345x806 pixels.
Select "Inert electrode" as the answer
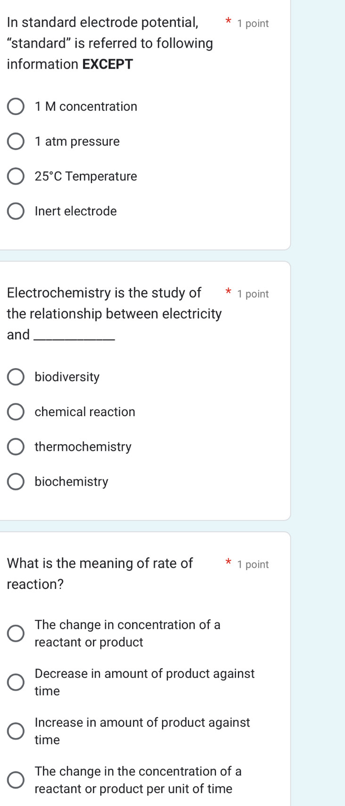click(x=16, y=211)
